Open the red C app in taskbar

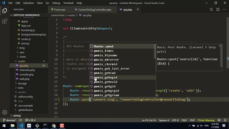pos(62,126)
